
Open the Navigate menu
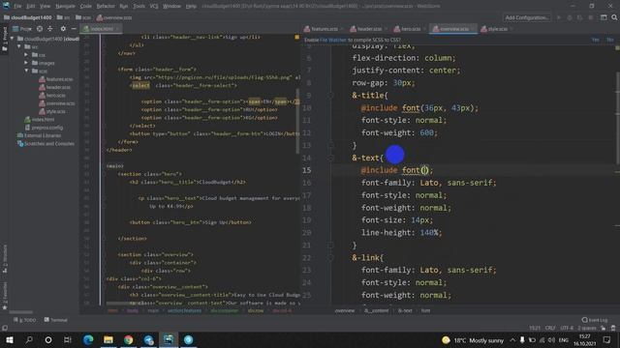point(65,6)
